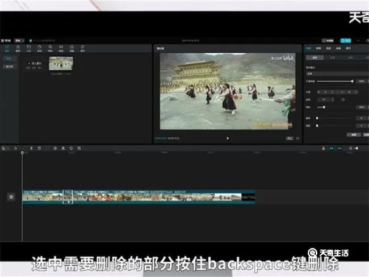Click the playhead marker at timeline start
369x277 pixels.
click(22, 153)
